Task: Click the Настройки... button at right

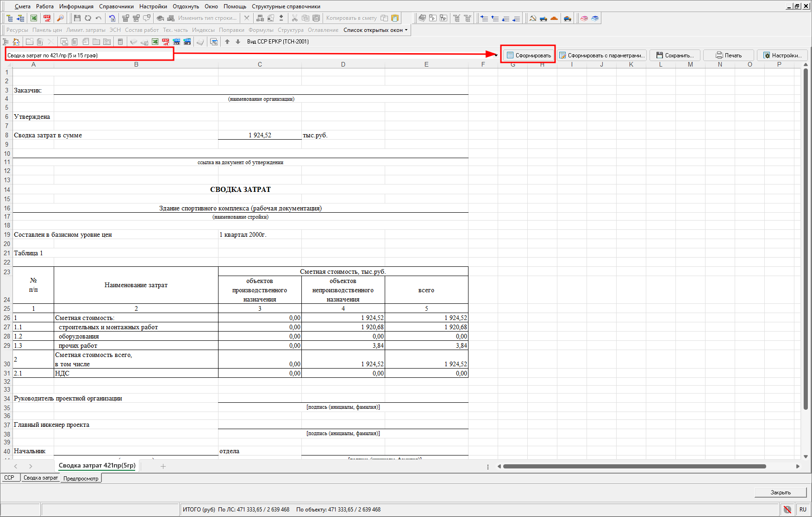Action: (x=782, y=55)
